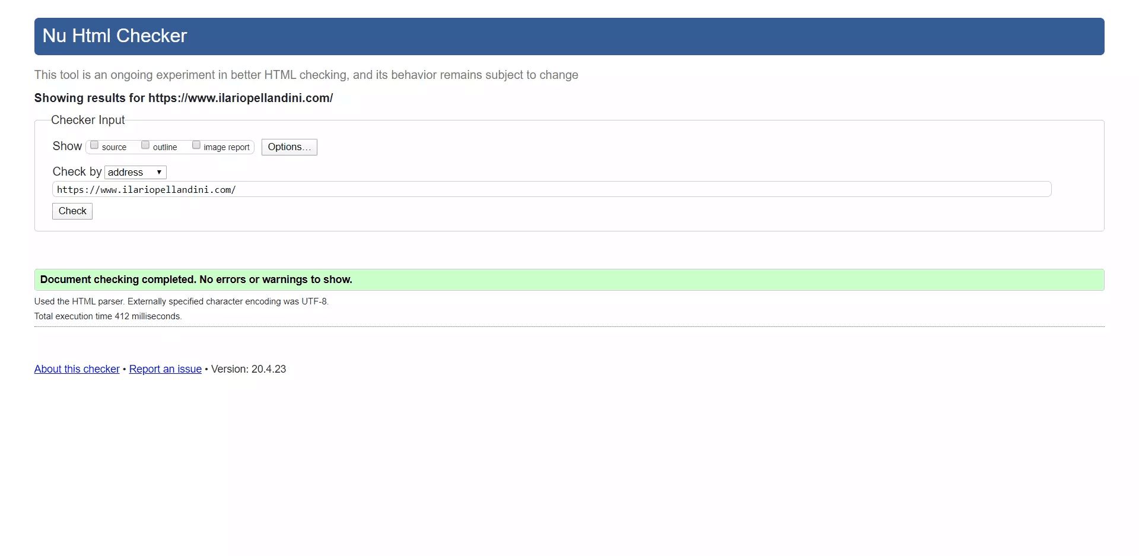This screenshot has width=1139, height=556.
Task: Click the Showing results for heading
Action: pos(183,98)
